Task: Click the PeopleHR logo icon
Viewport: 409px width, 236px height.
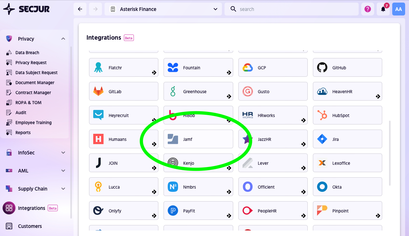Action: (x=247, y=211)
